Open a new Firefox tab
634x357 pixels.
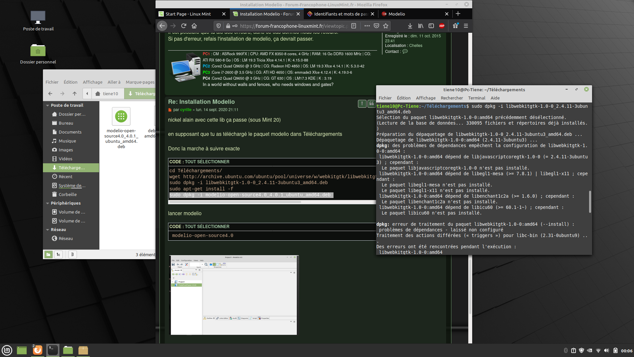tap(458, 14)
